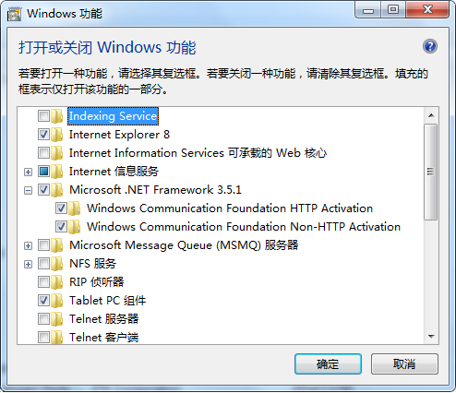Click the folder icon next to NFS 服务
Screen dimensions: 456x393
[x=57, y=264]
